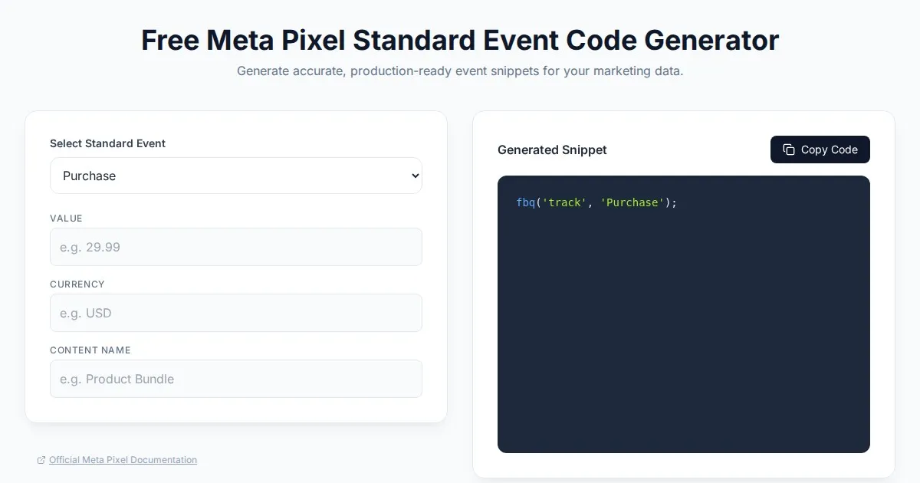Click the 'Select Standard Event' label
The height and width of the screenshot is (483, 920).
[x=107, y=143]
